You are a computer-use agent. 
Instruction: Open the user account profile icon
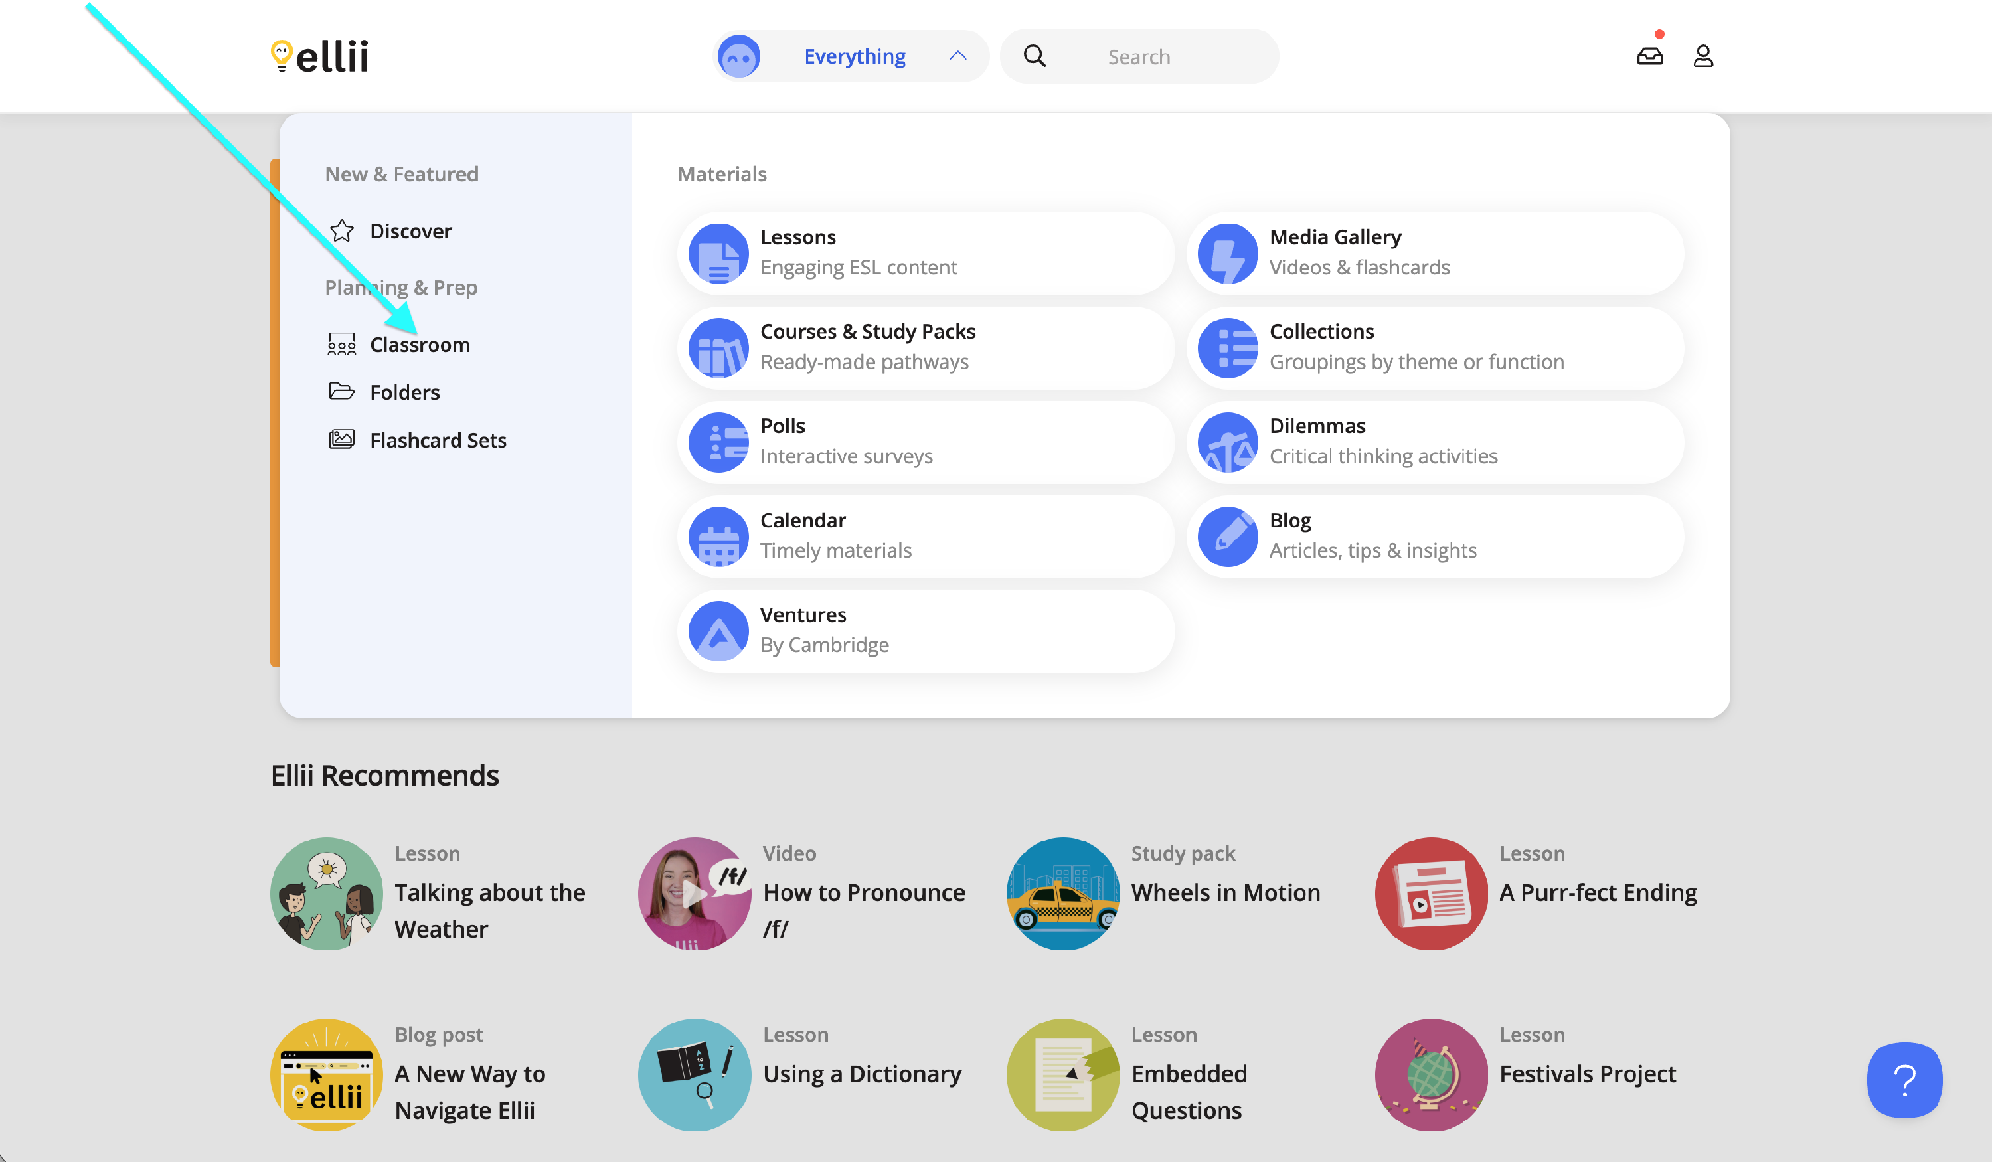pyautogui.click(x=1702, y=56)
